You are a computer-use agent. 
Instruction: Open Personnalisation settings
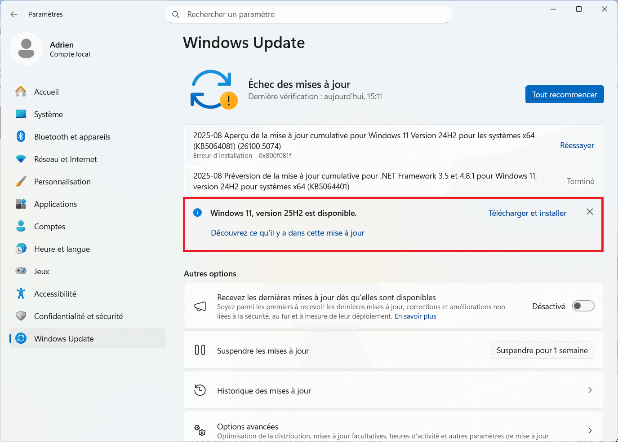(x=88, y=181)
